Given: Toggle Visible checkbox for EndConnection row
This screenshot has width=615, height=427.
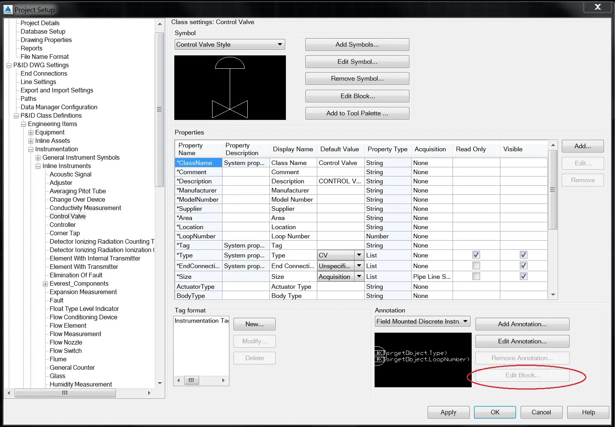Looking at the screenshot, I should pos(524,266).
